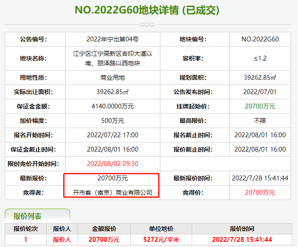Click 20700万元 in the bid list row

tap(104, 240)
